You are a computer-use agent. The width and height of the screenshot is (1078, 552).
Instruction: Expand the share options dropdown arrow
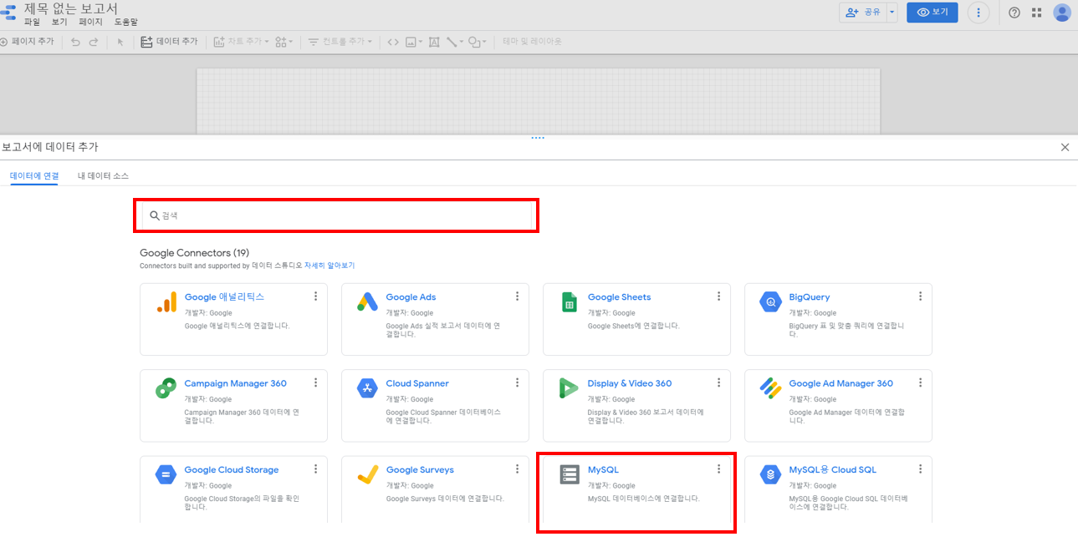pyautogui.click(x=892, y=13)
